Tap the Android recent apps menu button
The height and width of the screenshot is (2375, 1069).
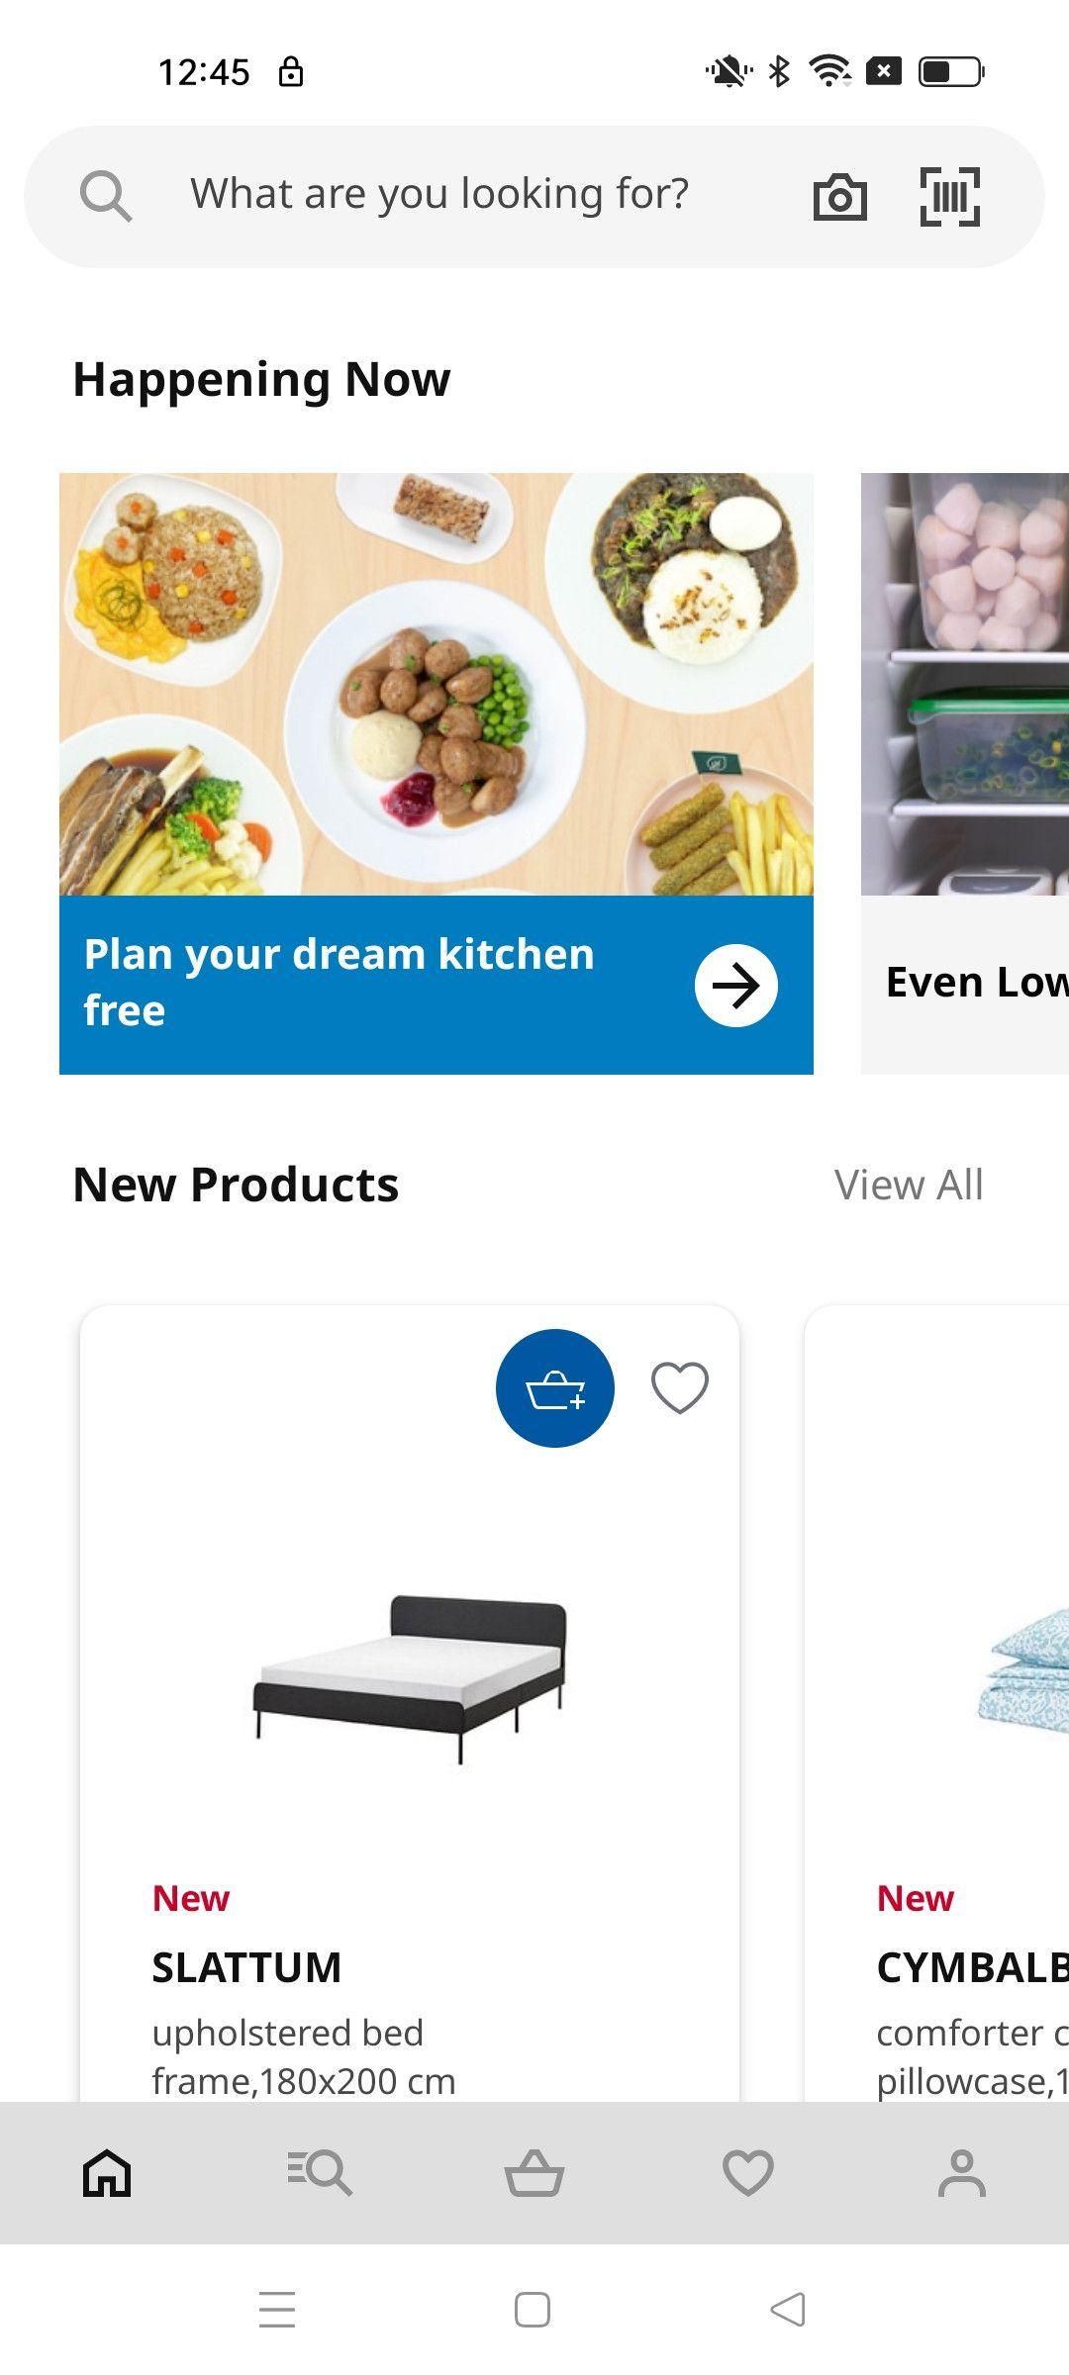tap(277, 2310)
